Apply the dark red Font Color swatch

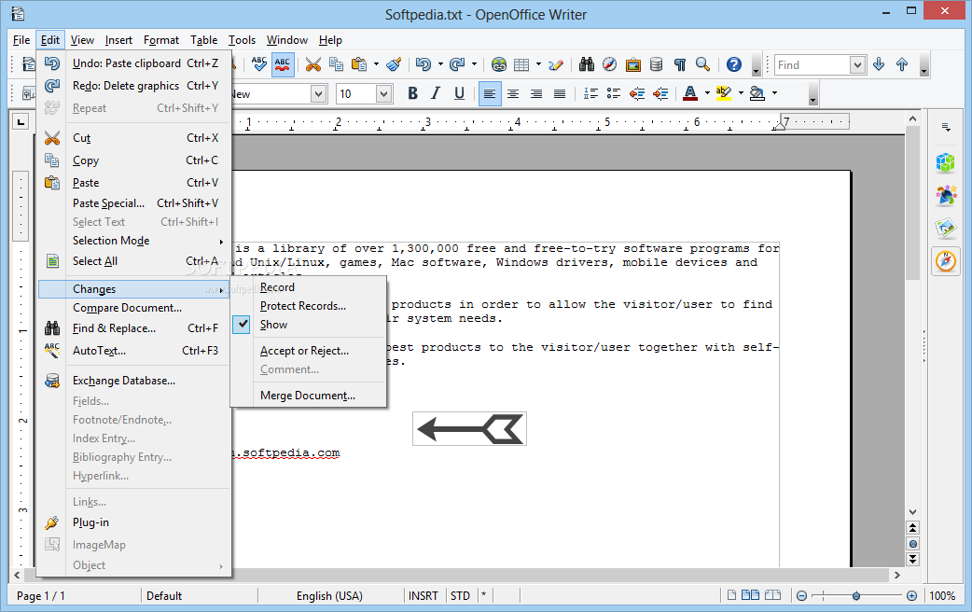(690, 93)
